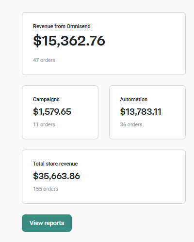Click the 47 orders text
The height and width of the screenshot is (242, 194).
(x=44, y=60)
